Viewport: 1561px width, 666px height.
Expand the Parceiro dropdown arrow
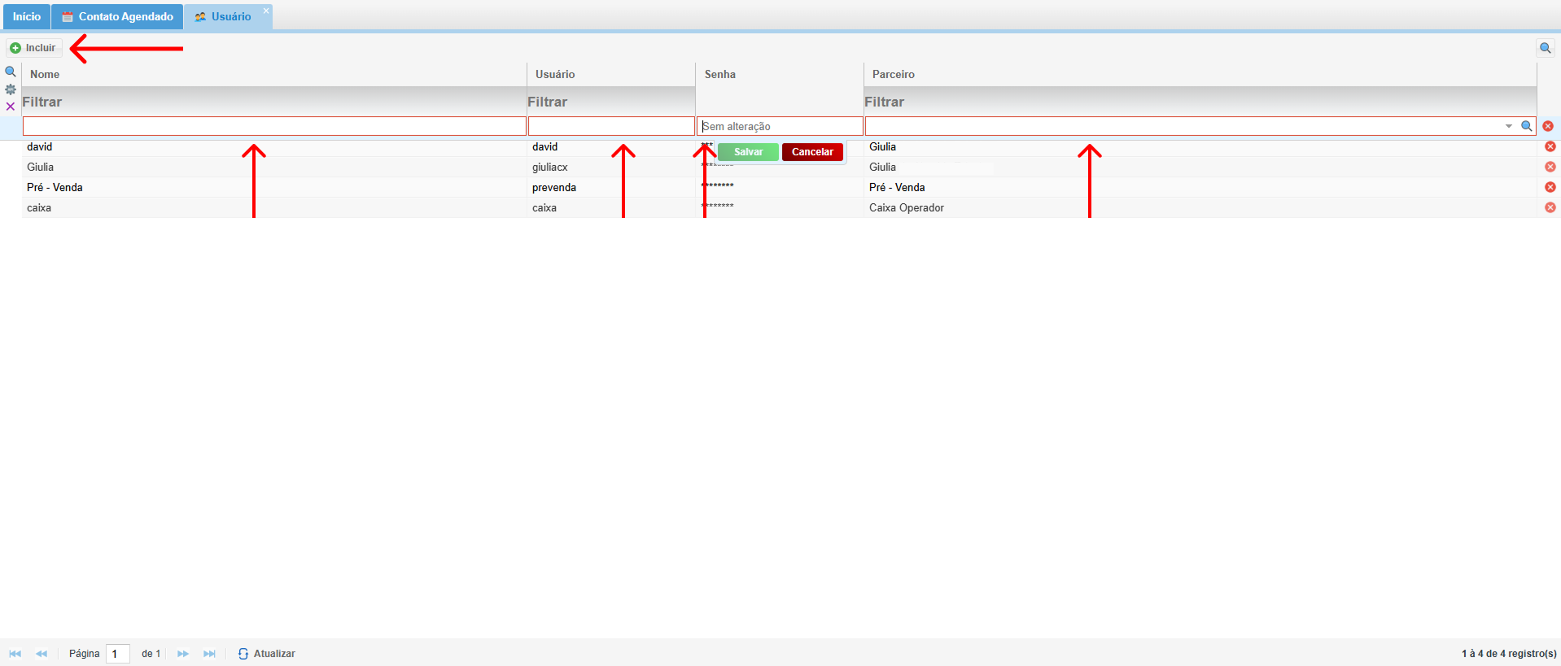pyautogui.click(x=1508, y=126)
